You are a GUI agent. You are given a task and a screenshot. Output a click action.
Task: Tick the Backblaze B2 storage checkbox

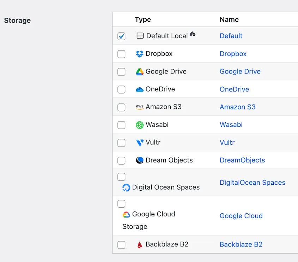click(121, 245)
